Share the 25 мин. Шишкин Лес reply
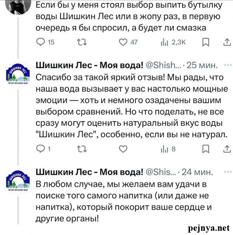Viewport: 233px width, 235px height. [227, 148]
